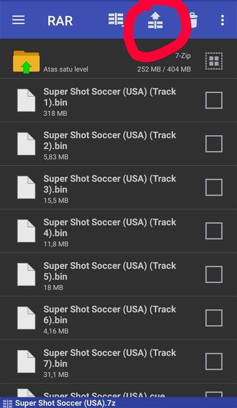Open the hamburger navigation menu
The height and width of the screenshot is (408, 237).
18,20
